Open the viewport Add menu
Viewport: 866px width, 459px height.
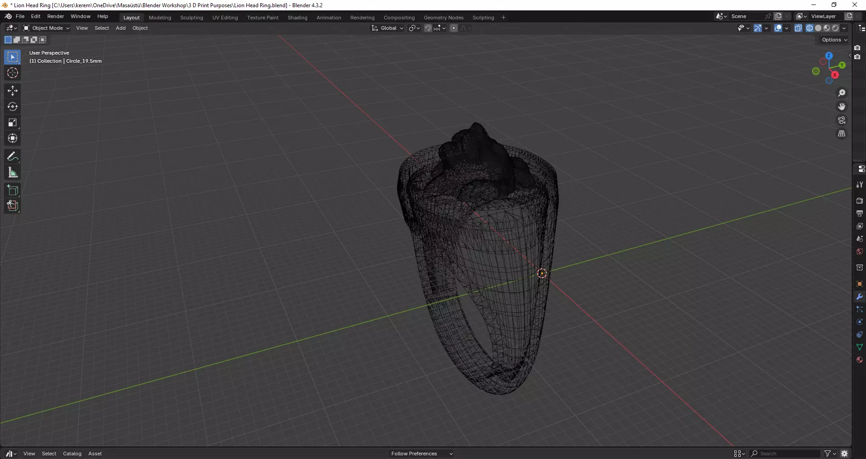(120, 28)
